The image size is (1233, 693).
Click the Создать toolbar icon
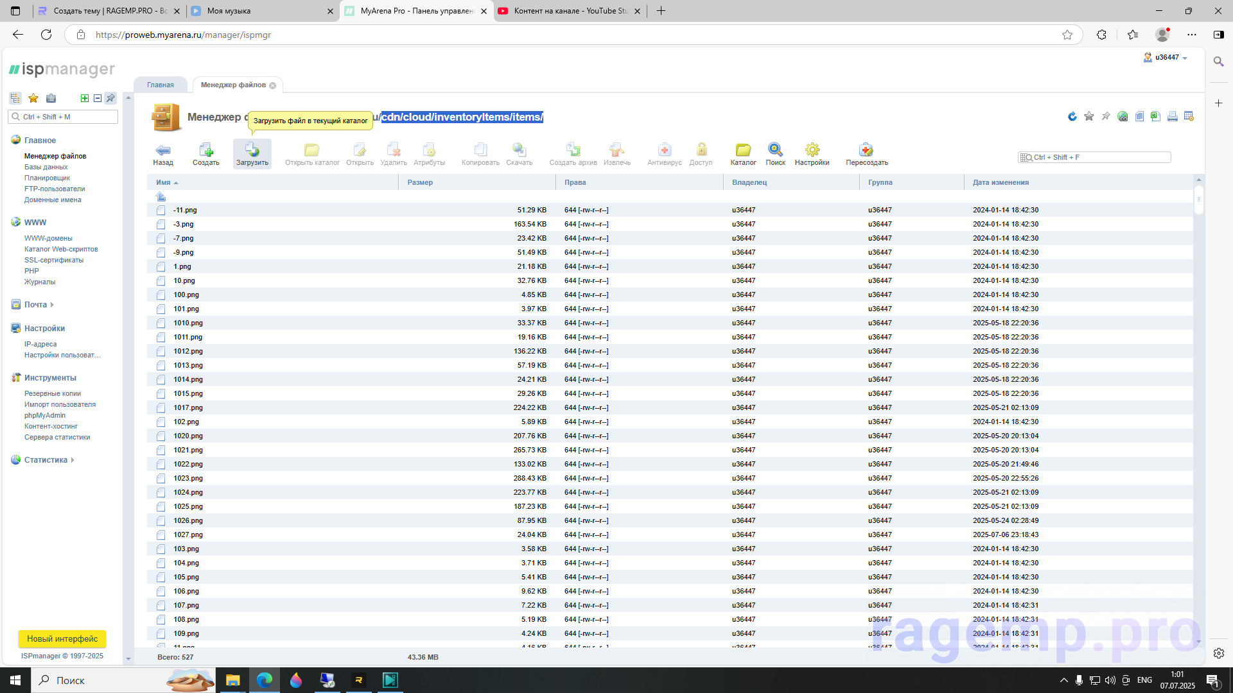click(205, 151)
